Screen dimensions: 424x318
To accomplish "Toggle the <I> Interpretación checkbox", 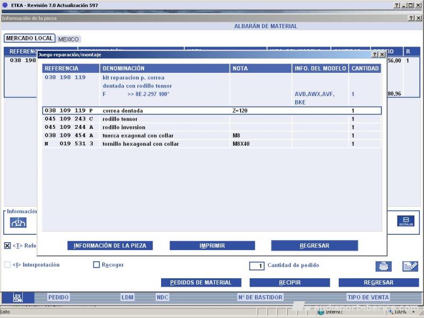I will click(x=7, y=264).
